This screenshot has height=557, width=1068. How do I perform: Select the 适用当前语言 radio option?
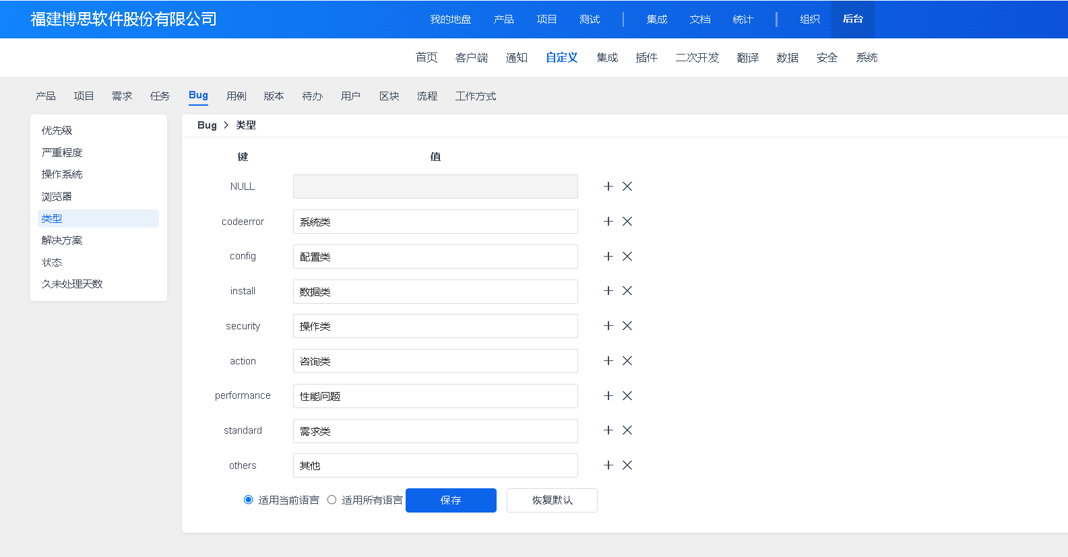point(249,500)
